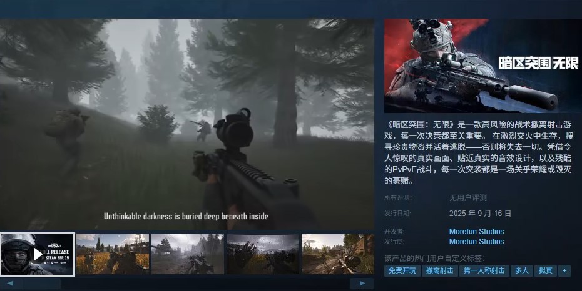The width and height of the screenshot is (582, 291).
Task: Click the main forest gameplay video
Action: pyautogui.click(x=187, y=125)
